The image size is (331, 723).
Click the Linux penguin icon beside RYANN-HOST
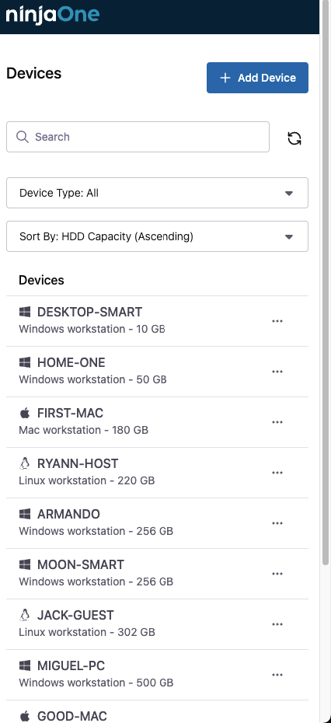point(25,463)
